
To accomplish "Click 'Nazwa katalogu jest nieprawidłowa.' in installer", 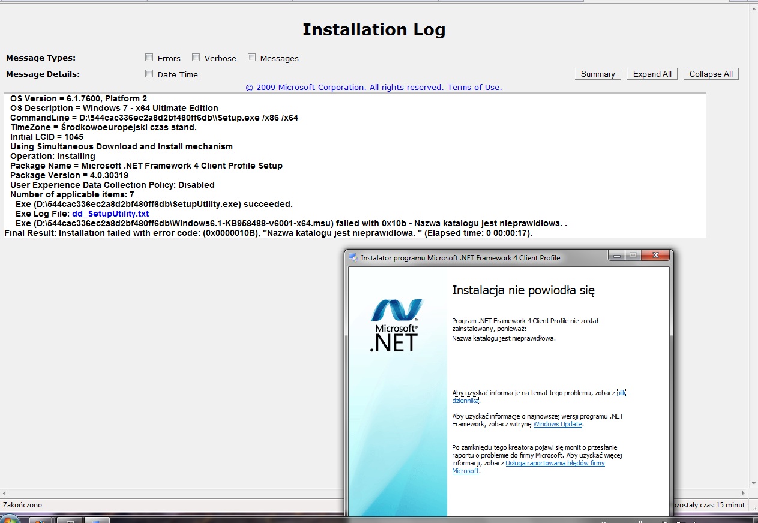I will 504,338.
